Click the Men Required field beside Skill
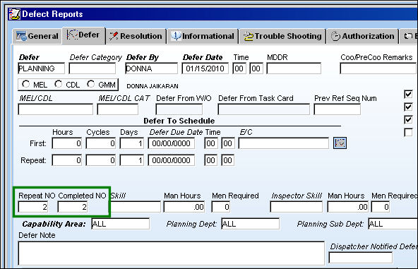This screenshot has width=418, height=269. click(221, 207)
